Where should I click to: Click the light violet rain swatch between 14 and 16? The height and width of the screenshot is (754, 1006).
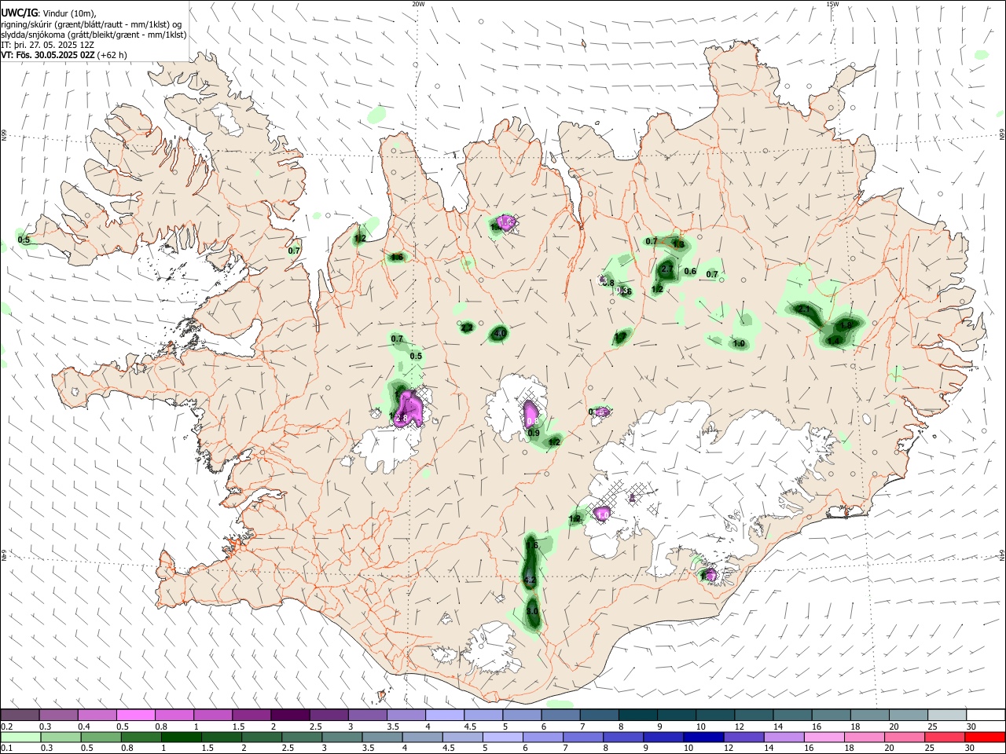(x=784, y=738)
